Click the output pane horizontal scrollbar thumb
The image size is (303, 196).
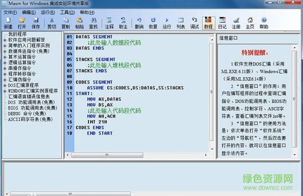(x=70, y=194)
